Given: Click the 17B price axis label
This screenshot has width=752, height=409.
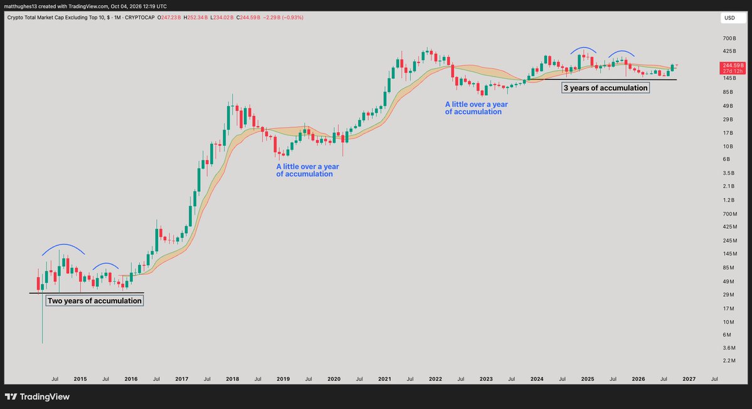Looking at the screenshot, I should 728,133.
